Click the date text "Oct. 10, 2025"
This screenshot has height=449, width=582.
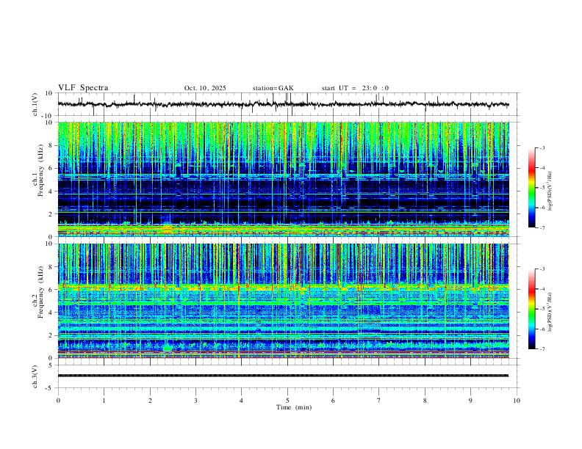click(x=205, y=88)
